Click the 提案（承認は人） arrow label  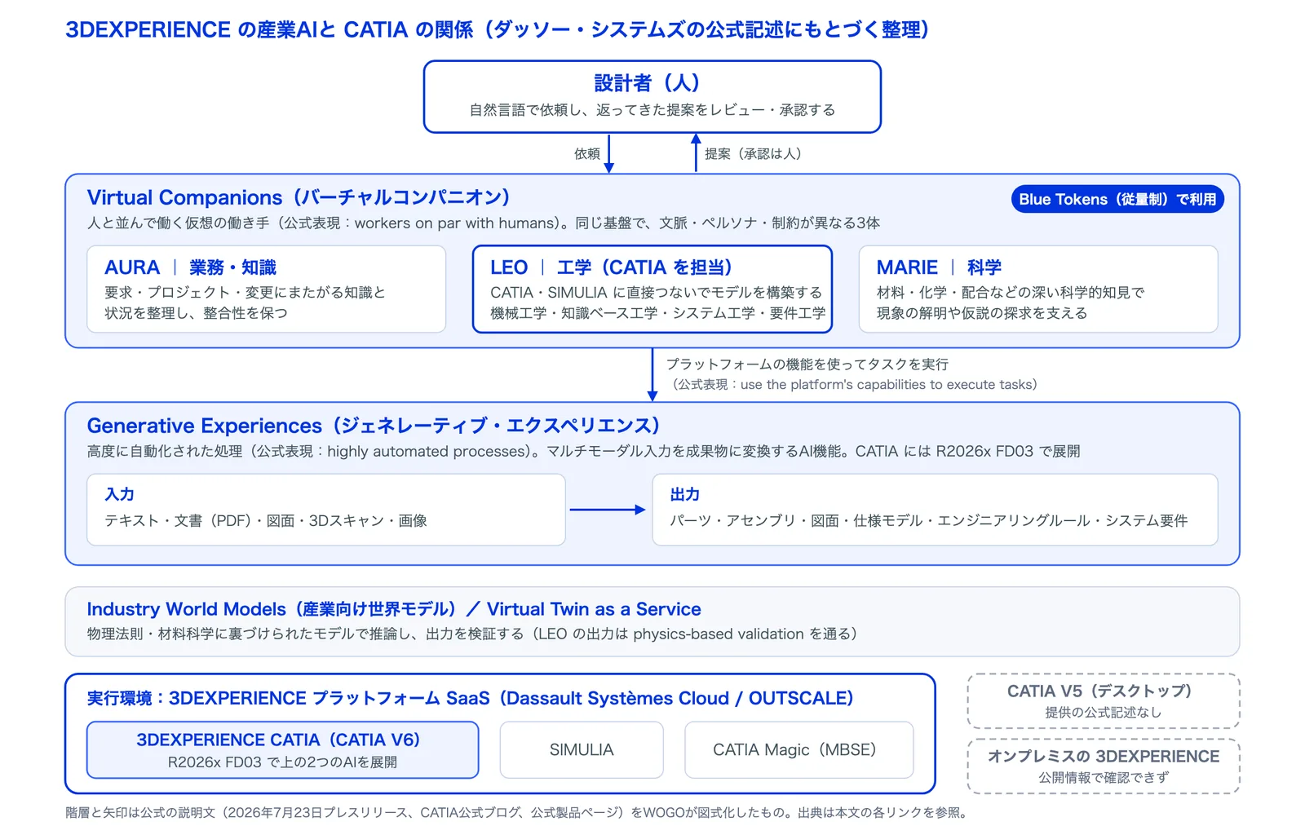point(753,153)
